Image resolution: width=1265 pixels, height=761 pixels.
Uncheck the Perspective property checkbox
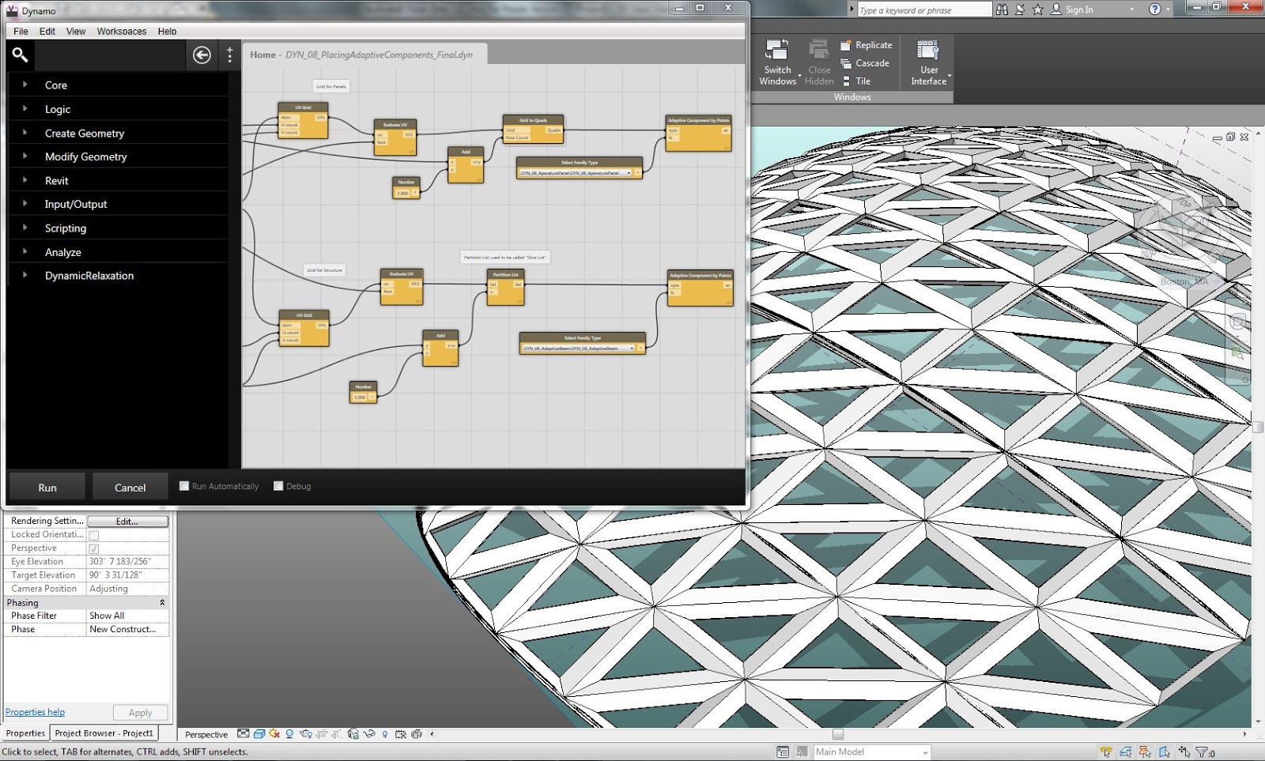(x=93, y=548)
